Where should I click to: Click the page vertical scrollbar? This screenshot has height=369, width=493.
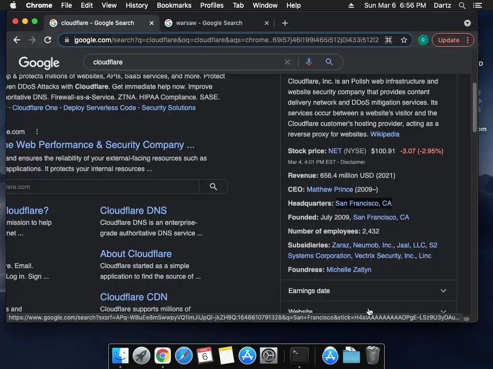(x=474, y=108)
